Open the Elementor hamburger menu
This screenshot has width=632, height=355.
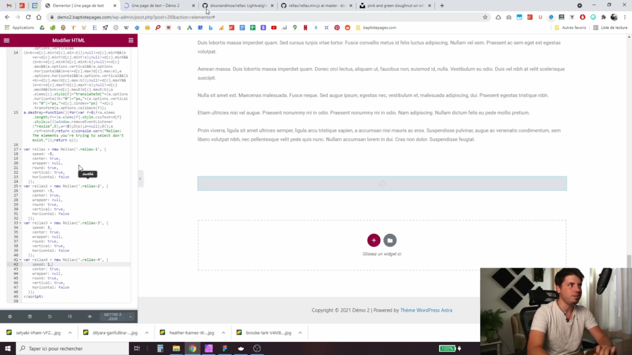tap(6, 40)
